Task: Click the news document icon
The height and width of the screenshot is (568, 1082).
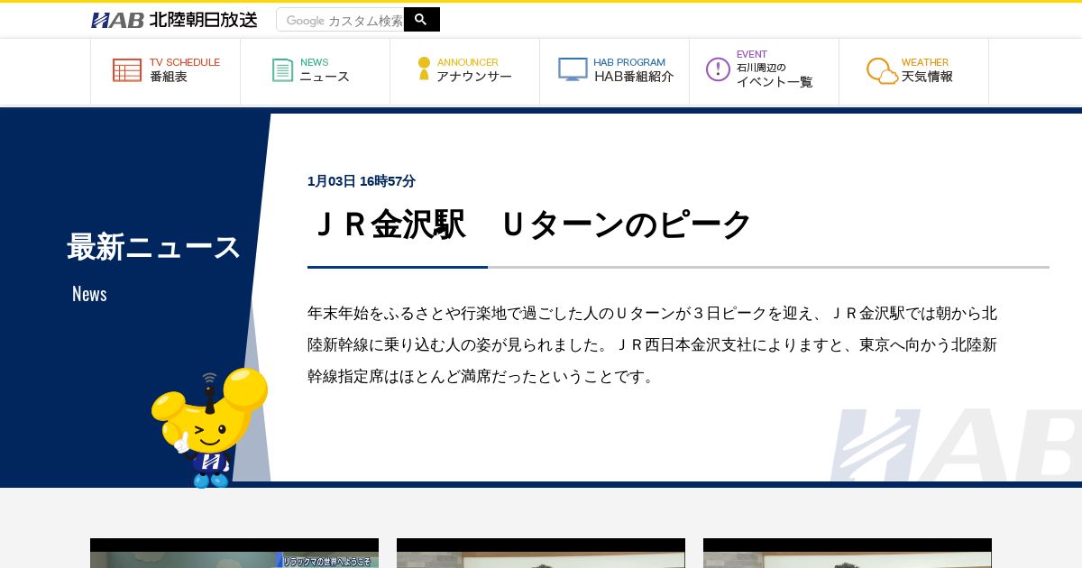Action: coord(283,70)
